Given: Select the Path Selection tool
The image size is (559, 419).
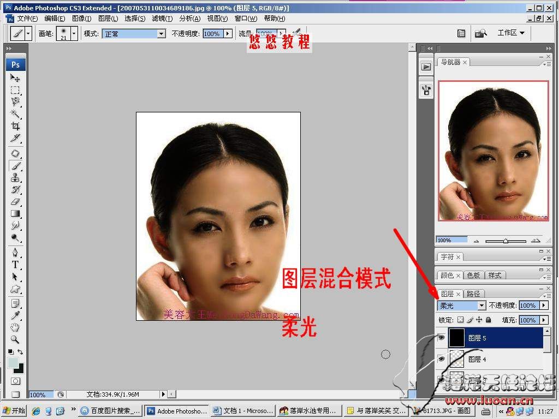Looking at the screenshot, I should pos(15,277).
